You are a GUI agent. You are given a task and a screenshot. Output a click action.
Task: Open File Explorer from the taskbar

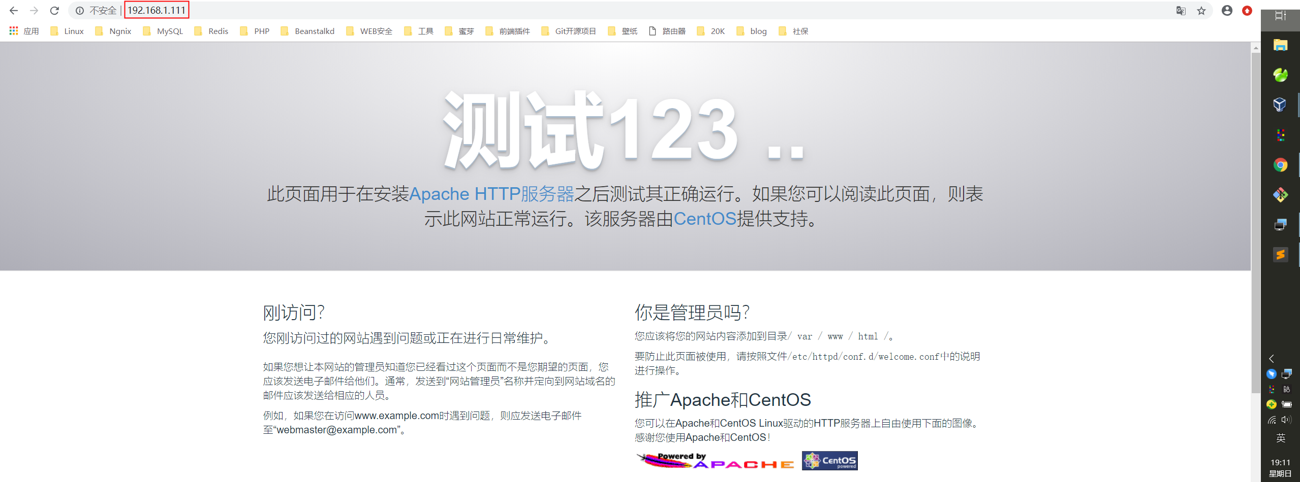1280,45
